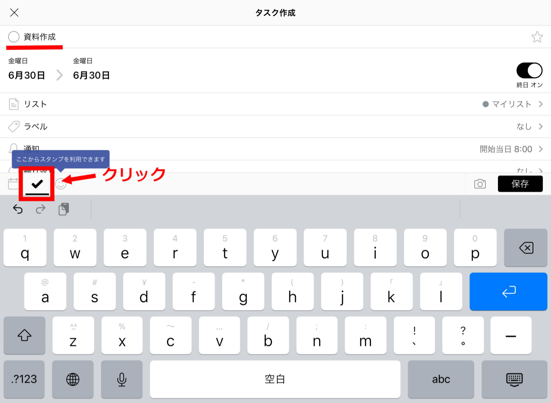
Task: Tap the abc key to switch input mode
Action: point(441,379)
